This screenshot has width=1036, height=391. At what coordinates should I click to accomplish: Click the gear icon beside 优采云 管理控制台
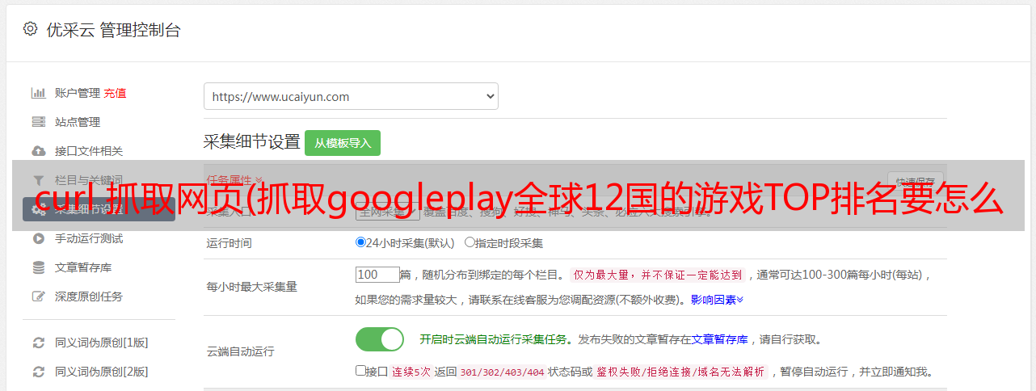point(30,29)
